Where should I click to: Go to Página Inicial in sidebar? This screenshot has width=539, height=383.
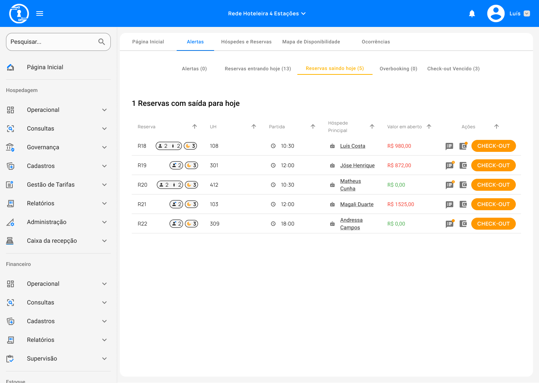tap(45, 67)
